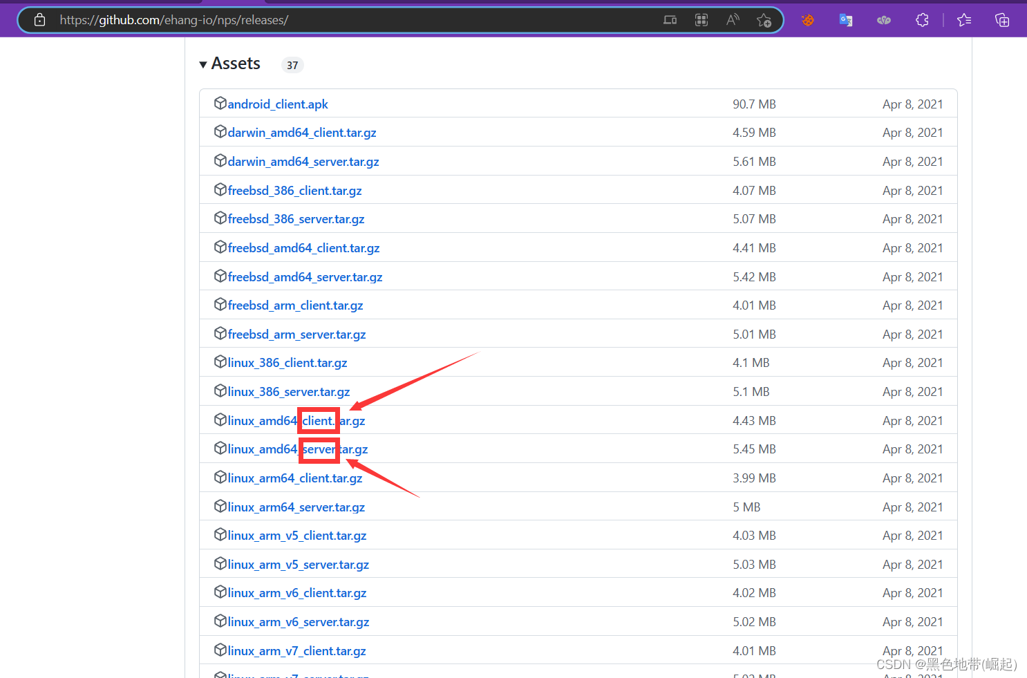
Task: Click the package icon beside linux_arm_v6_client.tar.gz
Action: (x=220, y=592)
